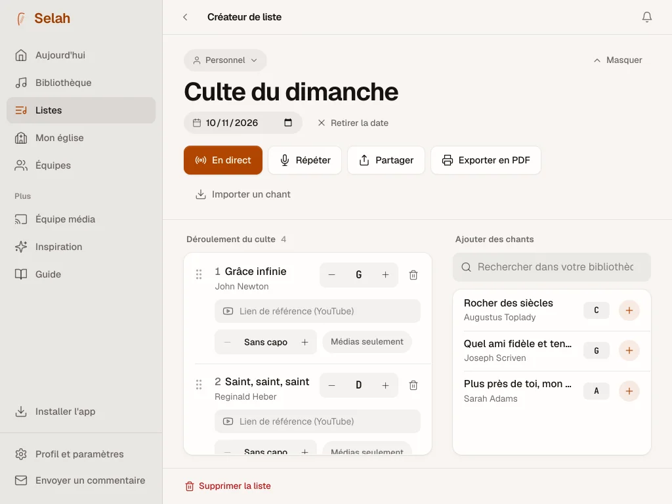
Task: Start En direct mode
Action: click(x=223, y=160)
